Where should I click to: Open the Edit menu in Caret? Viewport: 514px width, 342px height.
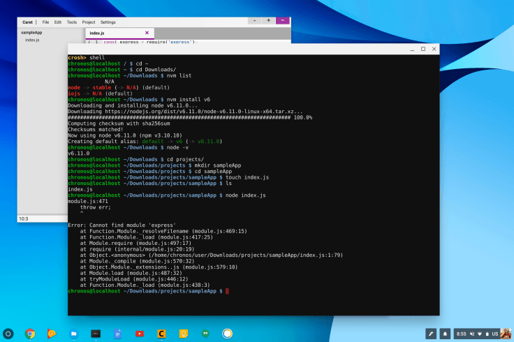(58, 22)
